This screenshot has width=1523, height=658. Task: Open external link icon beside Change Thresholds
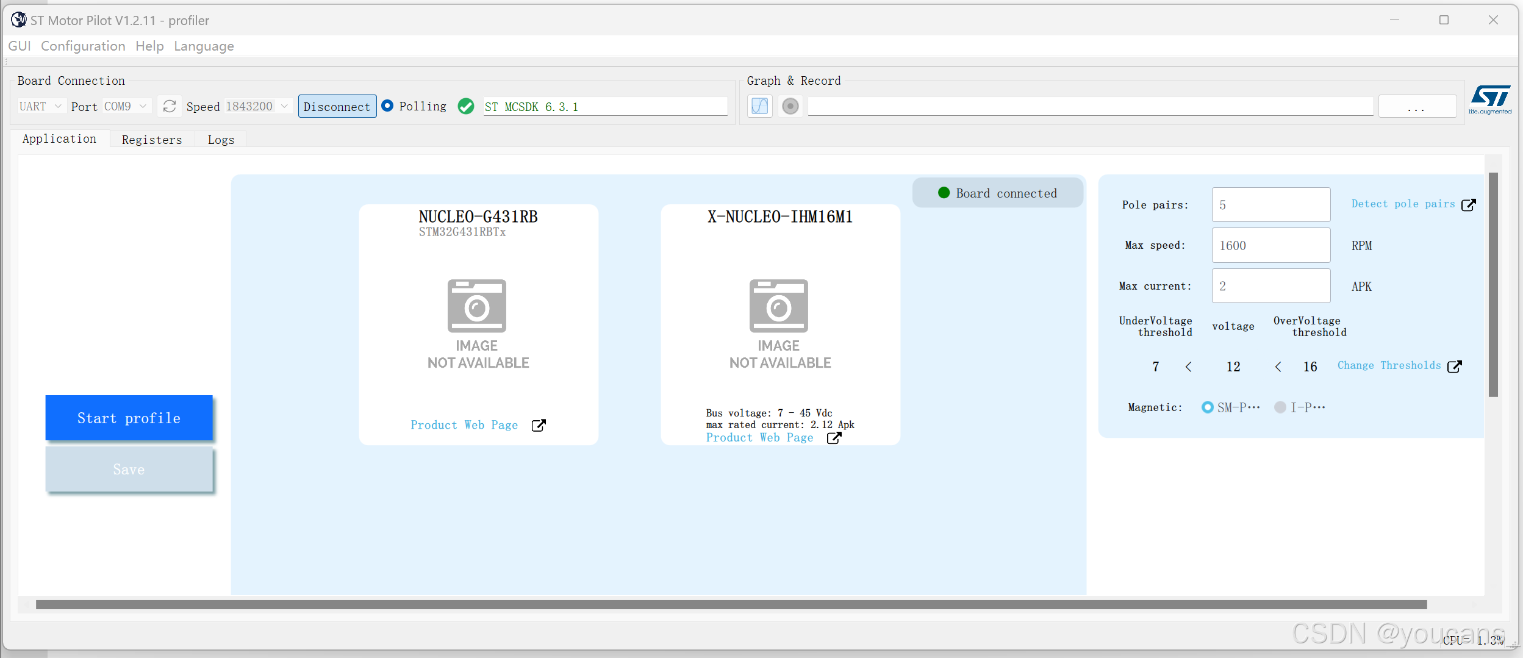pos(1455,366)
